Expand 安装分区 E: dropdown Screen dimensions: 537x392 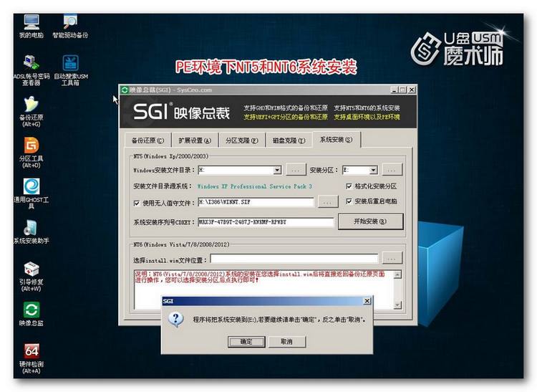pos(373,170)
